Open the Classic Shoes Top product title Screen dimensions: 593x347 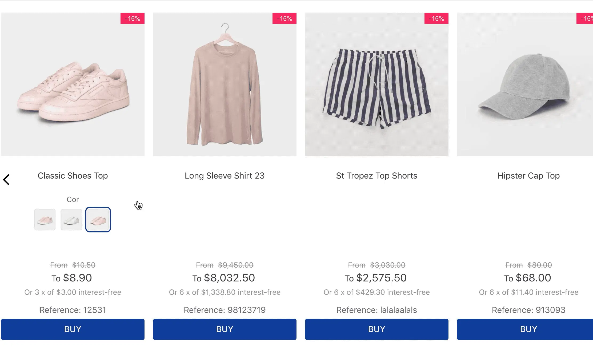(73, 176)
